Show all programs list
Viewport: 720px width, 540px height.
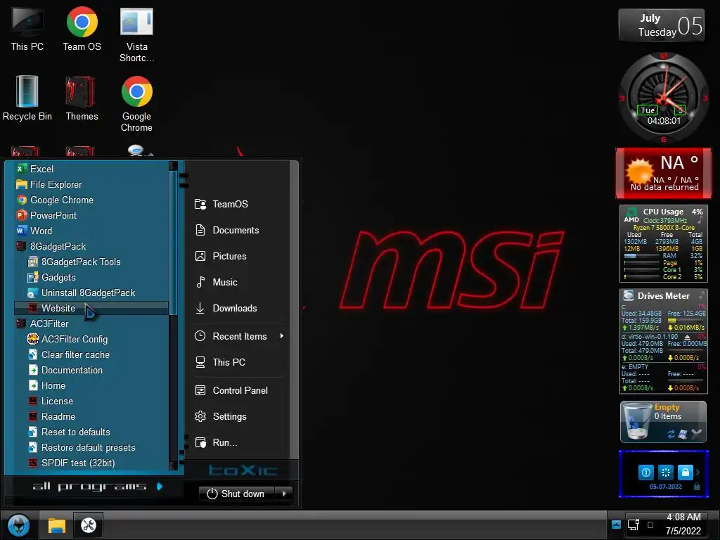[97, 487]
